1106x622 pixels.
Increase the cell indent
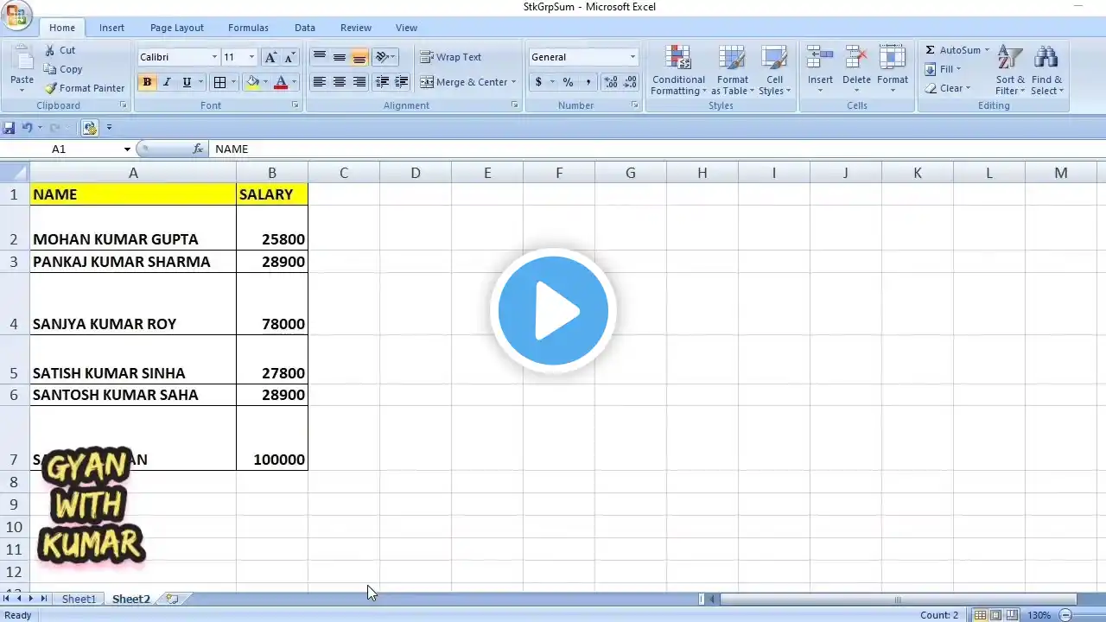click(x=401, y=82)
